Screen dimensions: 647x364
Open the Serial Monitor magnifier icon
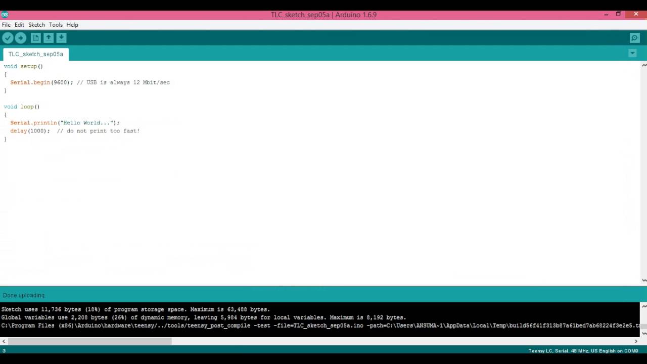(x=635, y=38)
